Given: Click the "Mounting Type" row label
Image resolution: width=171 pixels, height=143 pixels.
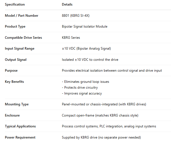Looking at the screenshot, I should [17, 104].
